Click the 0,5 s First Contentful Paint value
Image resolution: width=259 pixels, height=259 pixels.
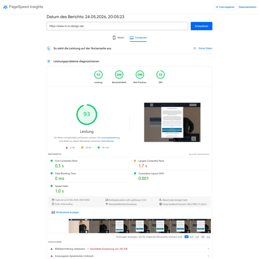[59, 166]
